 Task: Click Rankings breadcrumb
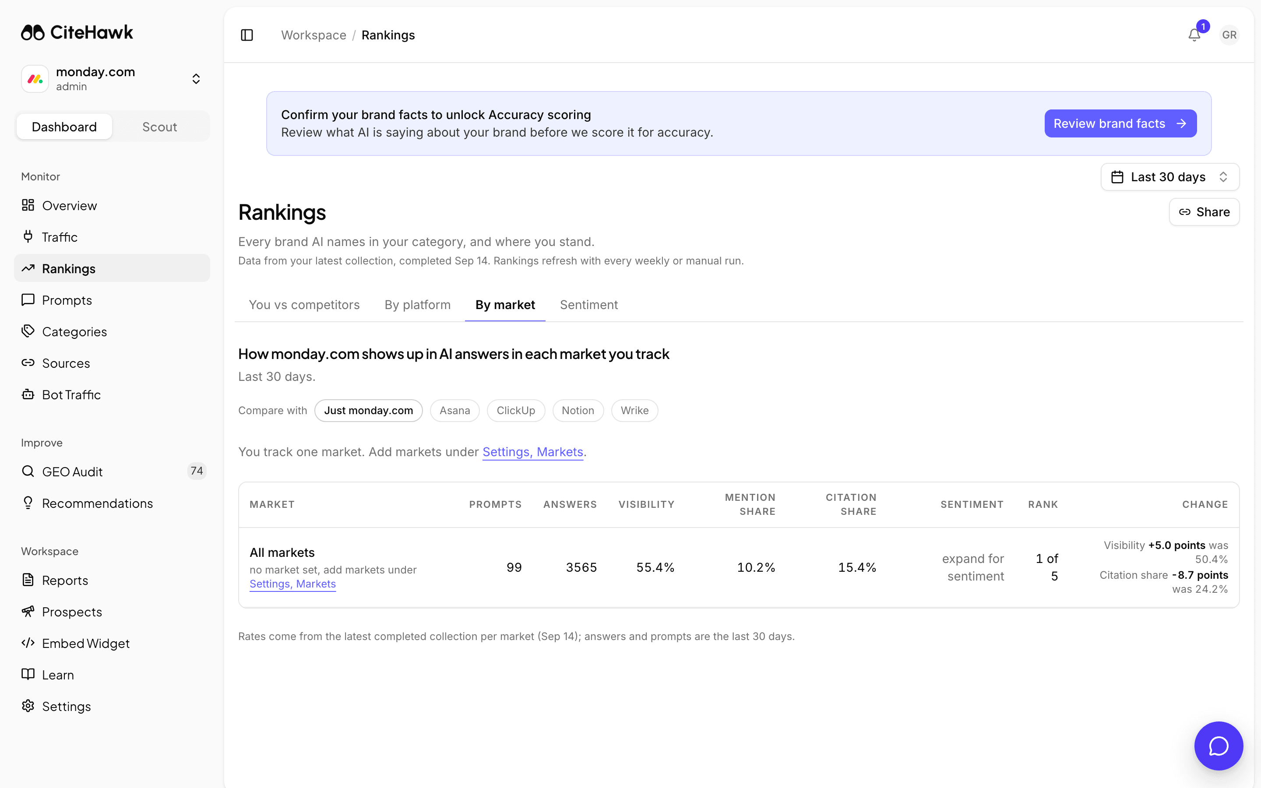click(388, 35)
